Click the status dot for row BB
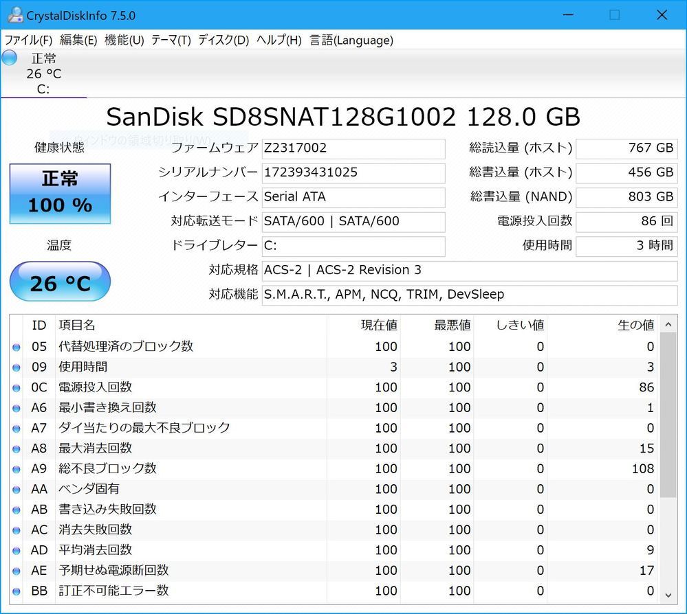Viewport: 687px width, 614px height. (x=17, y=592)
